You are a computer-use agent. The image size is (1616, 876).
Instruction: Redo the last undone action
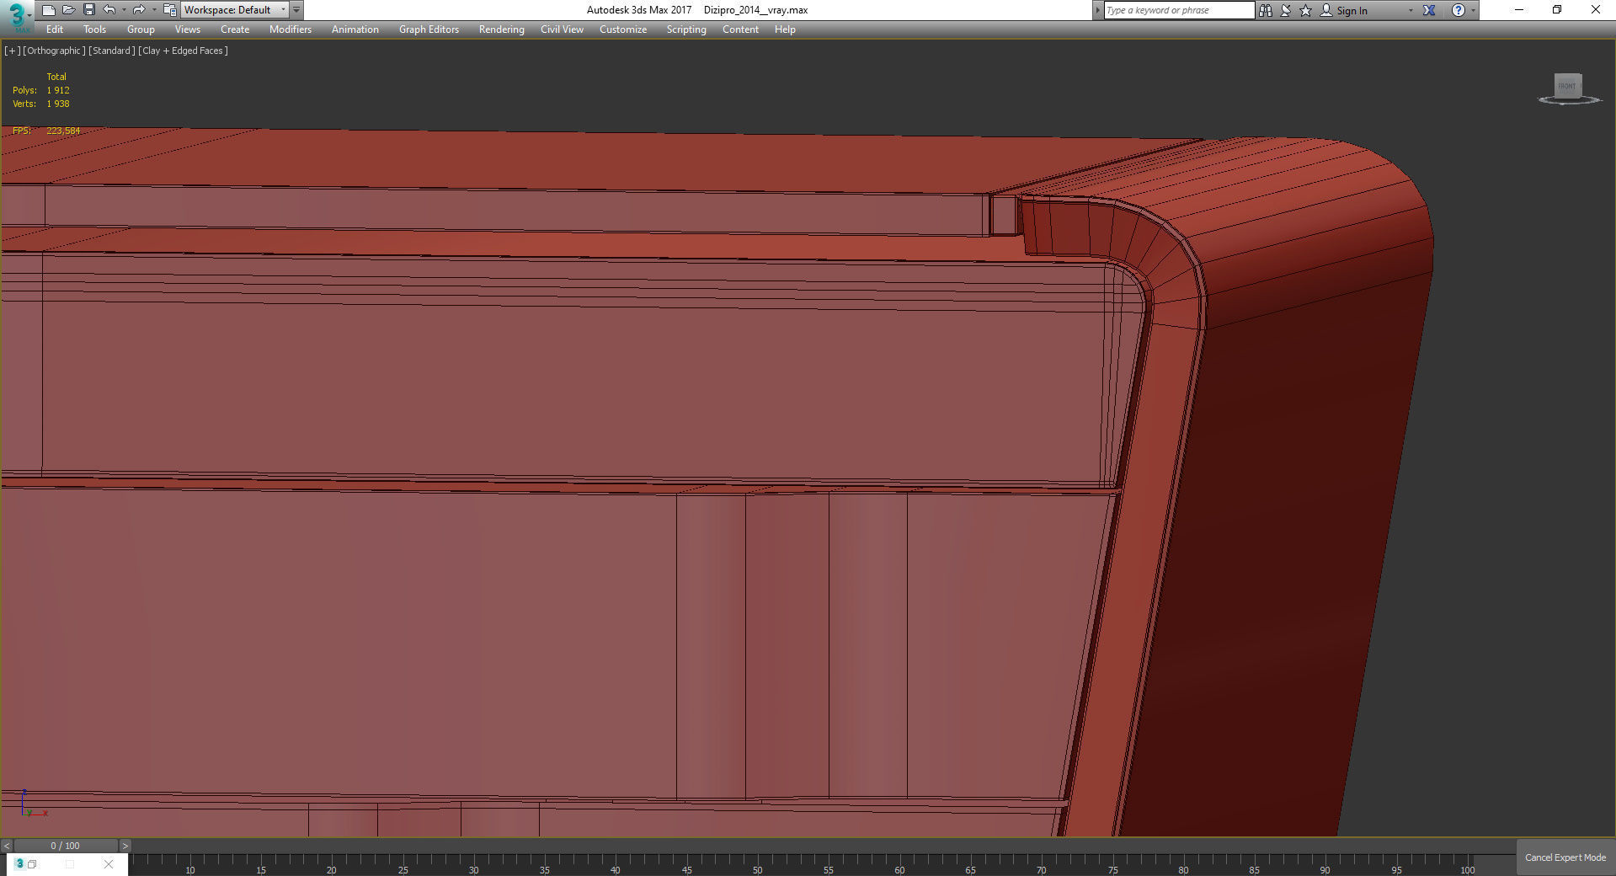139,10
